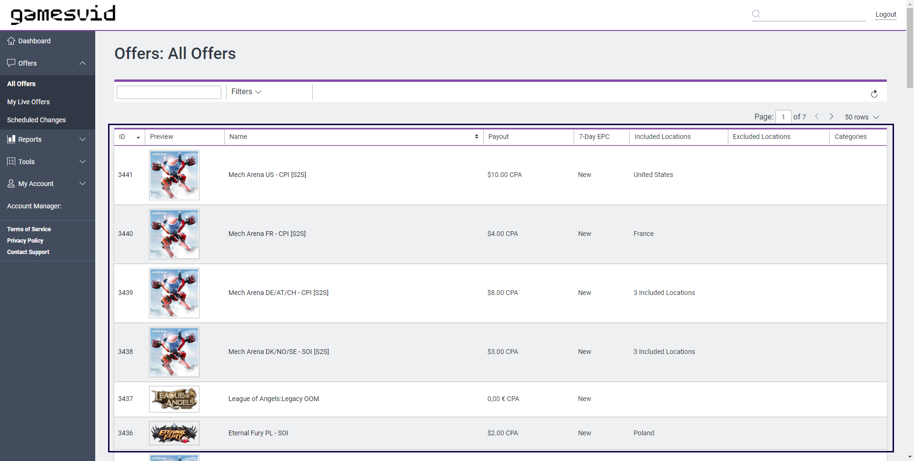This screenshot has width=914, height=461.
Task: Open Scheduled Changes in sidebar
Action: (x=36, y=120)
